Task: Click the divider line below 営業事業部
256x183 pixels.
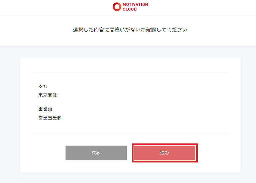Action: click(x=130, y=133)
